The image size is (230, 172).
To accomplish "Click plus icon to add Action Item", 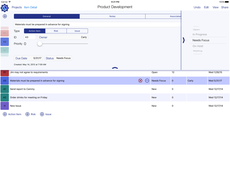I will [x=5, y=114].
